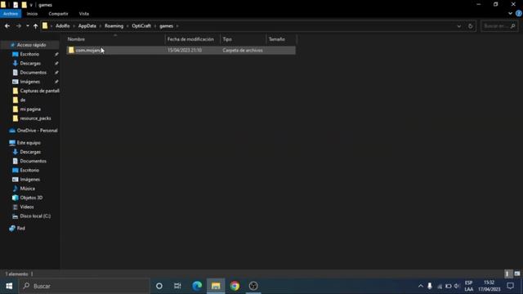This screenshot has width=523, height=294.
Task: Open the Windows Start menu
Action: point(9,286)
